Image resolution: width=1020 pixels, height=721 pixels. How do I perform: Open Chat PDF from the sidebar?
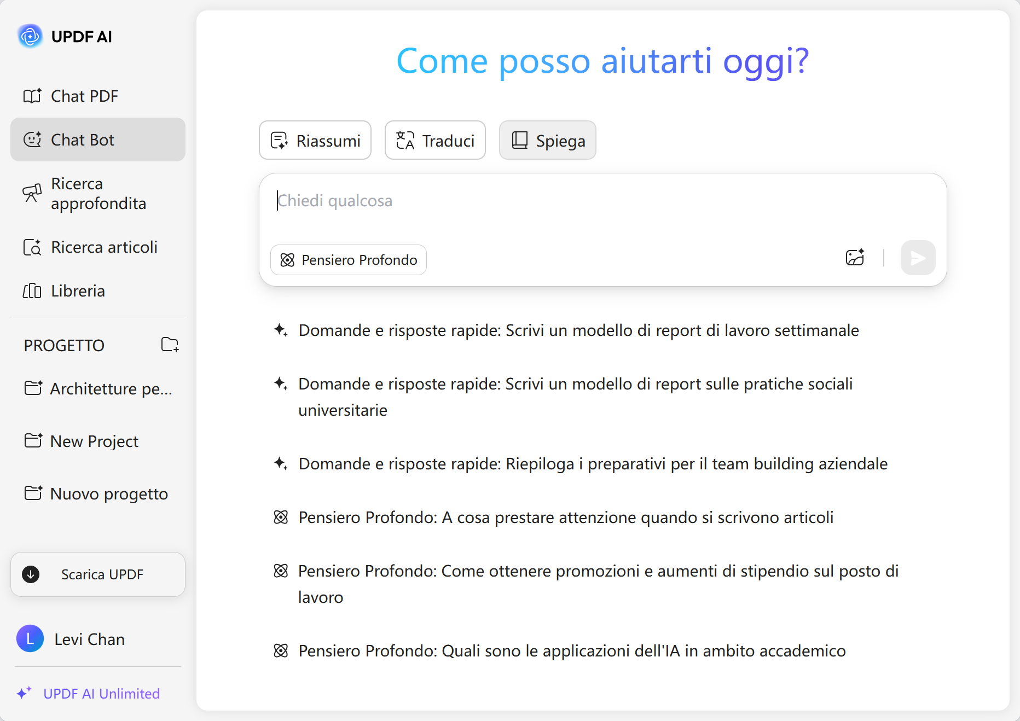tap(98, 96)
